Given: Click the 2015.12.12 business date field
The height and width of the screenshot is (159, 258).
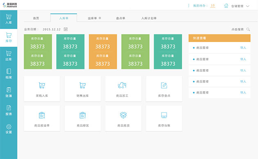Looking at the screenshot, I should pos(52,29).
